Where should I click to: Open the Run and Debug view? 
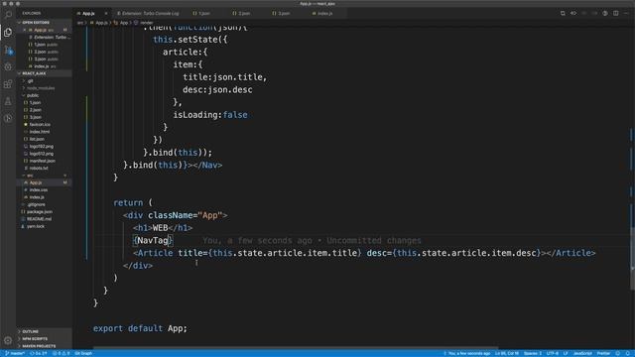click(8, 66)
